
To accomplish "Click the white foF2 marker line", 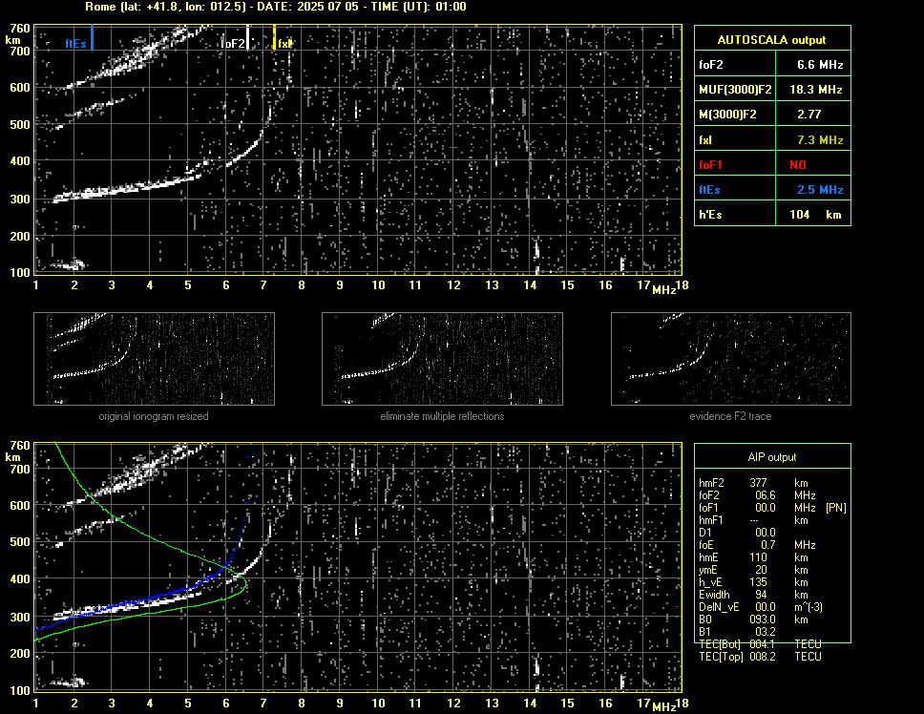I will [x=247, y=37].
